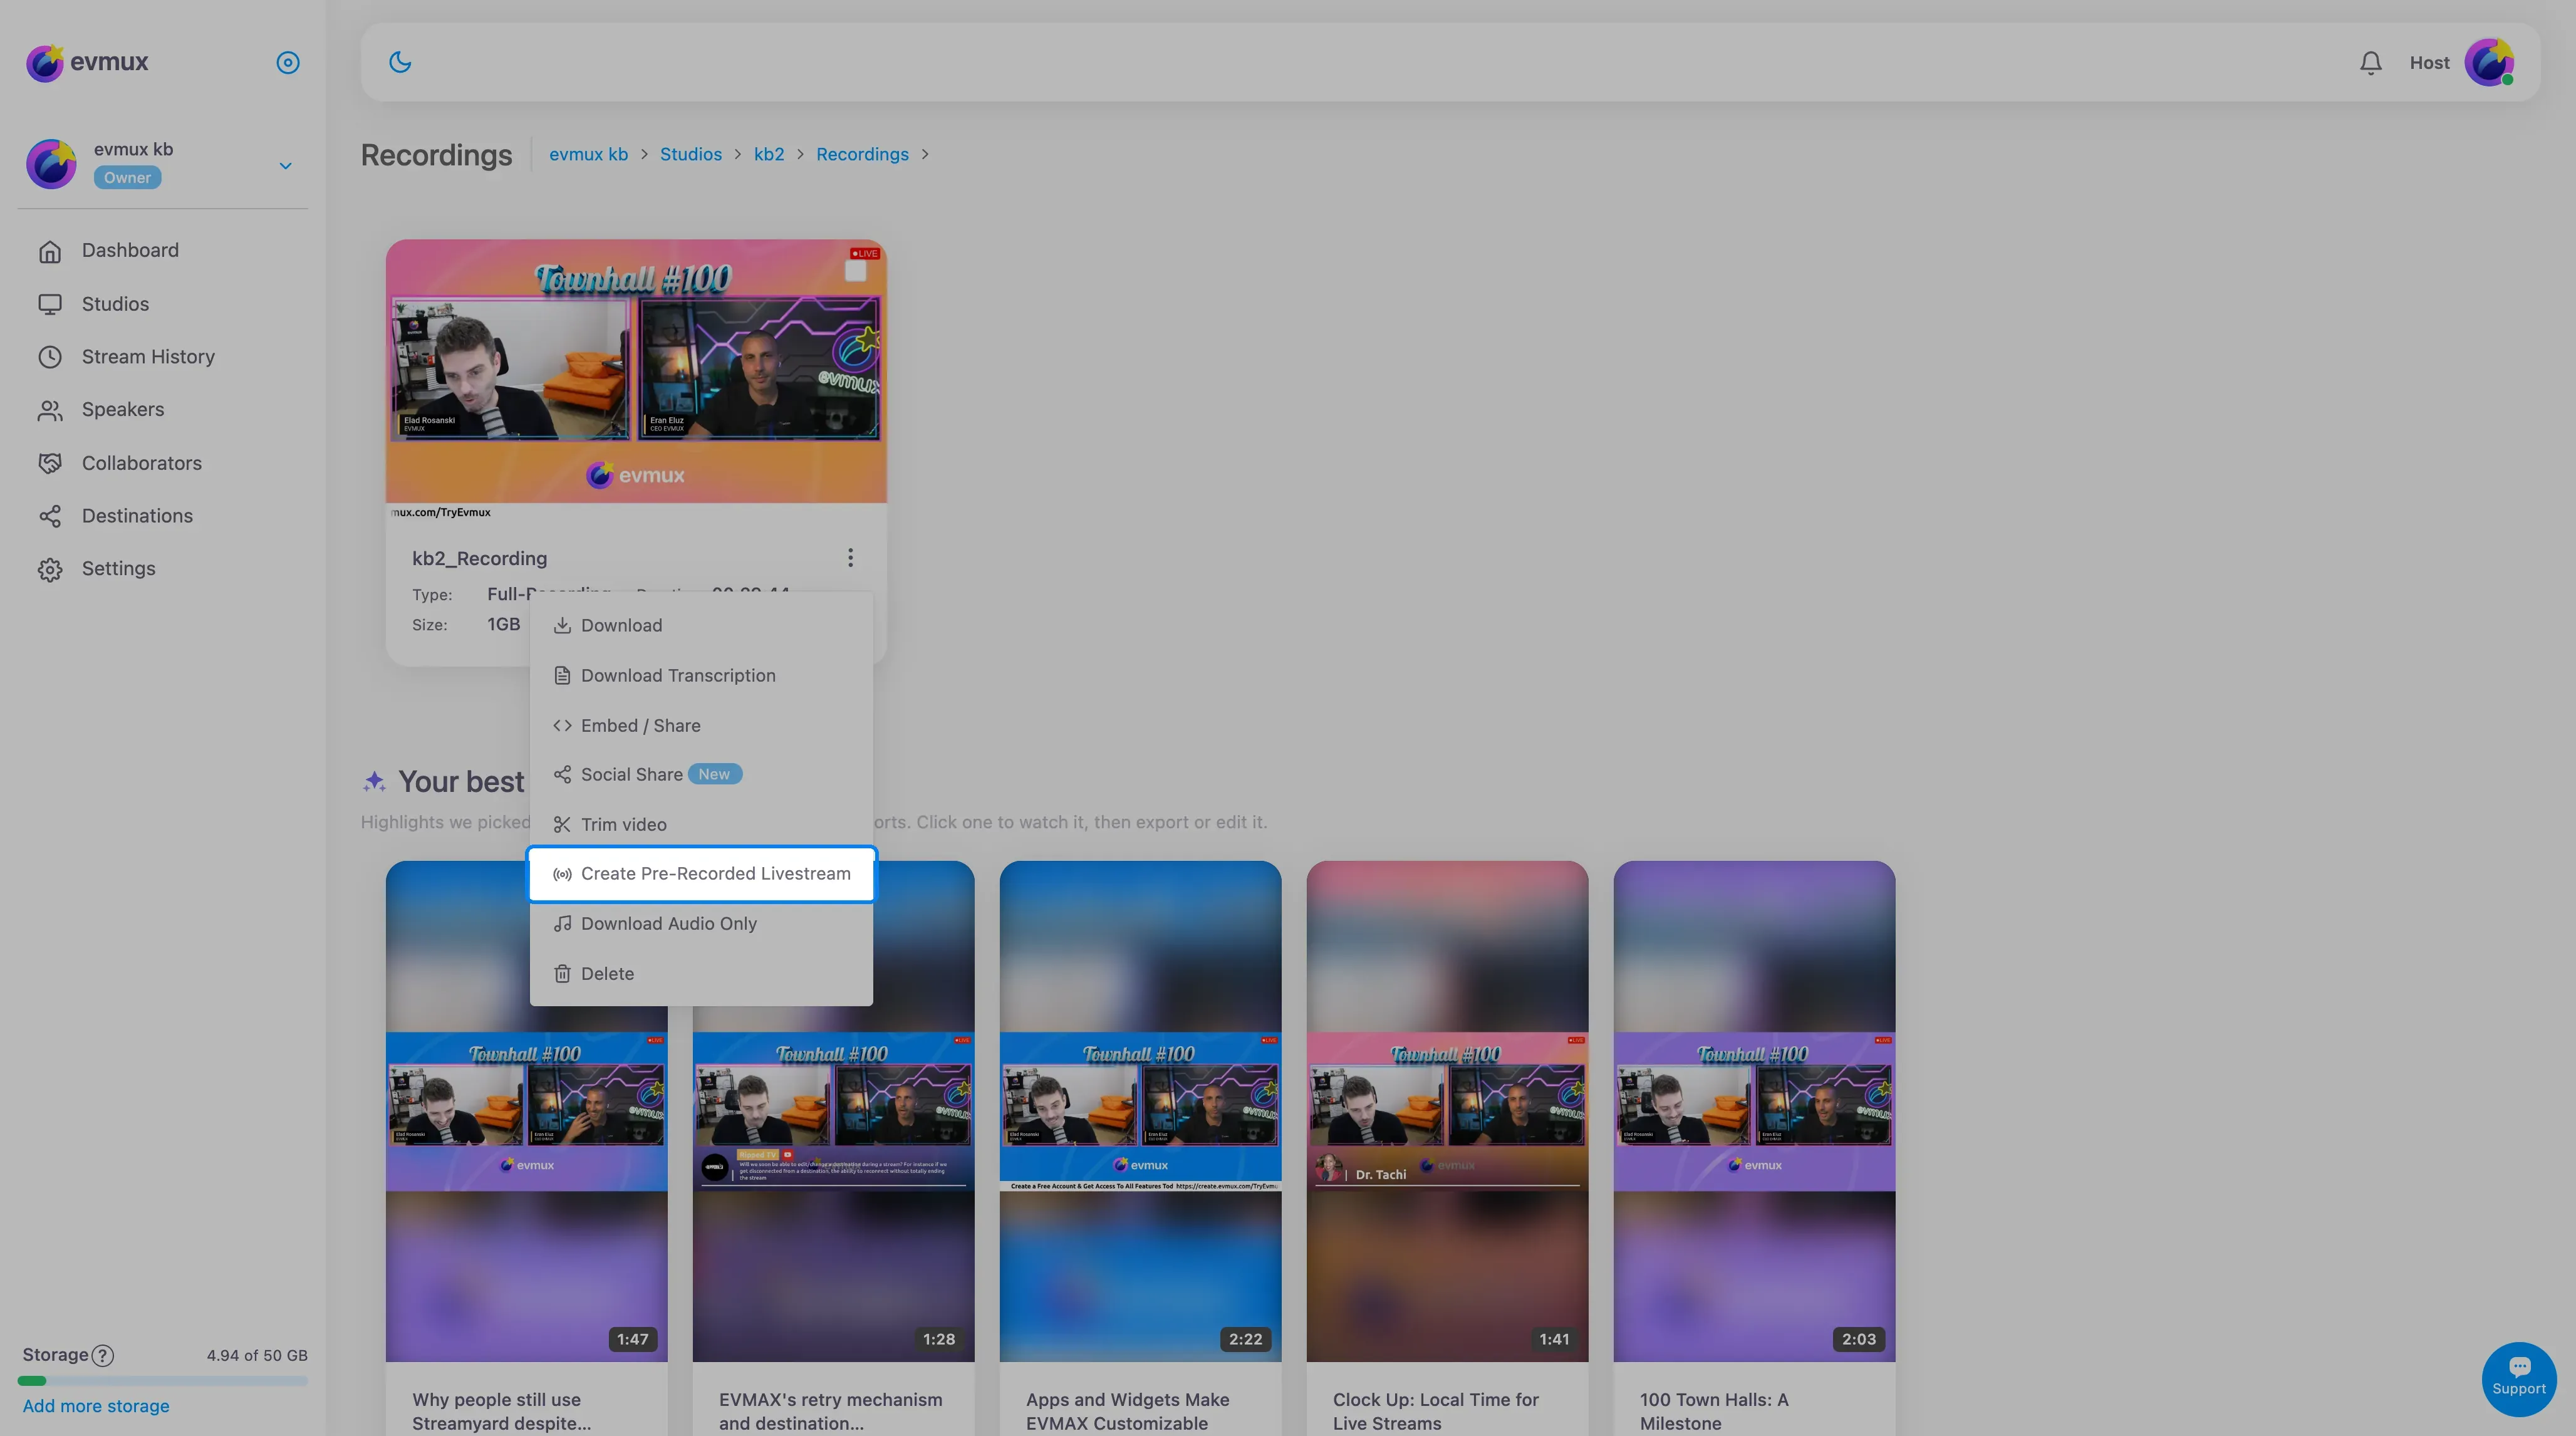Image resolution: width=2576 pixels, height=1436 pixels.
Task: Choose Trim video from menu
Action: [x=701, y=825]
